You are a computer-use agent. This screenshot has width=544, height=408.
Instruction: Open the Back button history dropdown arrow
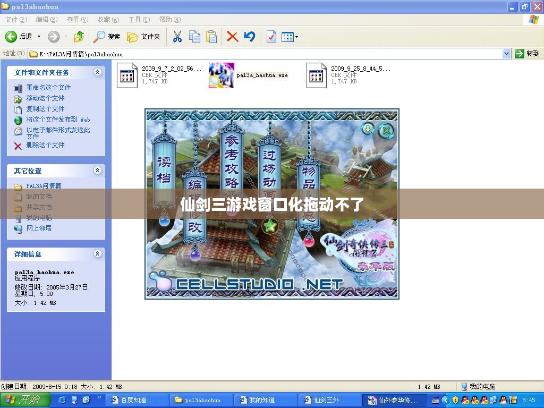(39, 37)
